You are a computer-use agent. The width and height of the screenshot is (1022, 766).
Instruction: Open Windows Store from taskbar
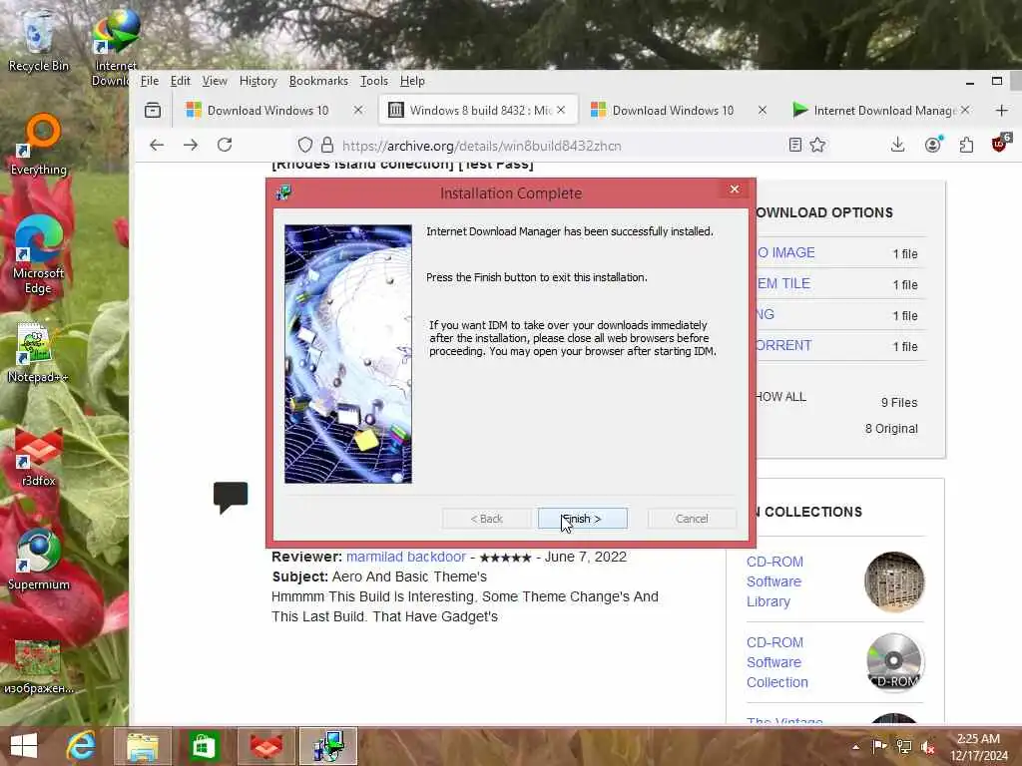click(204, 746)
